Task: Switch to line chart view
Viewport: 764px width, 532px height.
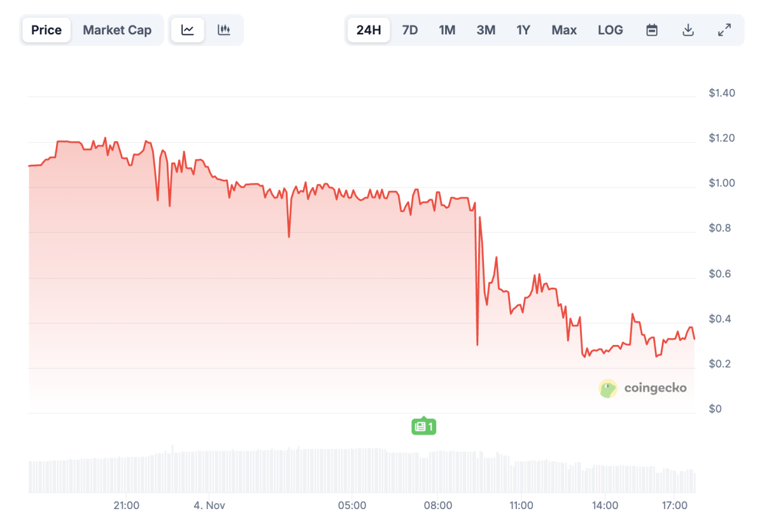Action: pos(188,30)
